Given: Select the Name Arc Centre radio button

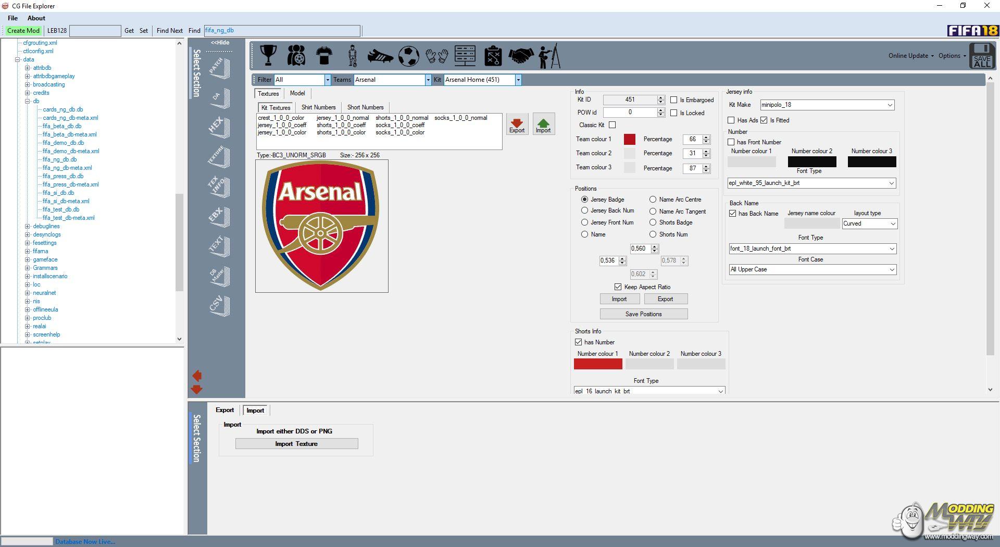Looking at the screenshot, I should point(653,200).
